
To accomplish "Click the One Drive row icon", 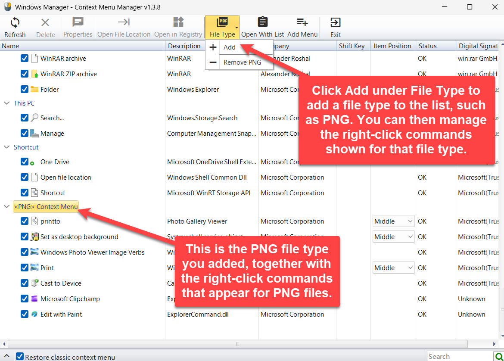I will (32, 163).
